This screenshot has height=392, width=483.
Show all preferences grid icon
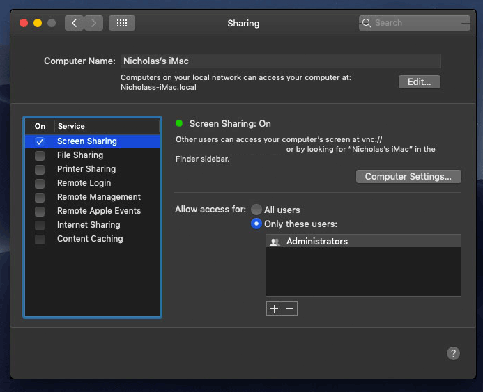coord(122,23)
